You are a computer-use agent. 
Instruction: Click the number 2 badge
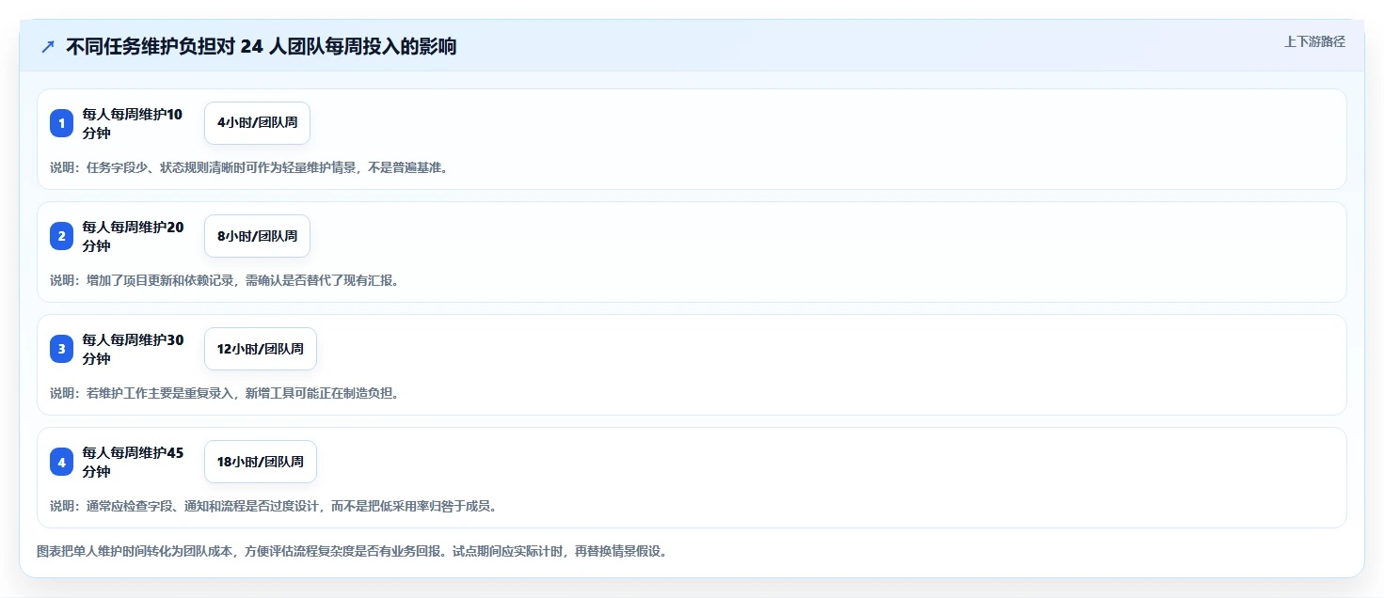(61, 236)
